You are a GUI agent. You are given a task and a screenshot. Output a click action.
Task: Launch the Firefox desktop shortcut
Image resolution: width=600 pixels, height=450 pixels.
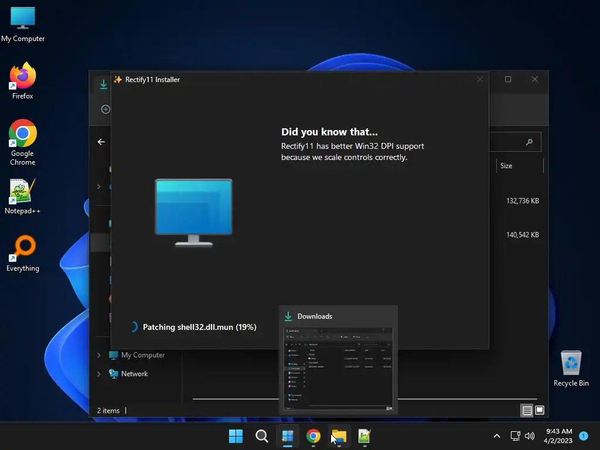(x=23, y=80)
